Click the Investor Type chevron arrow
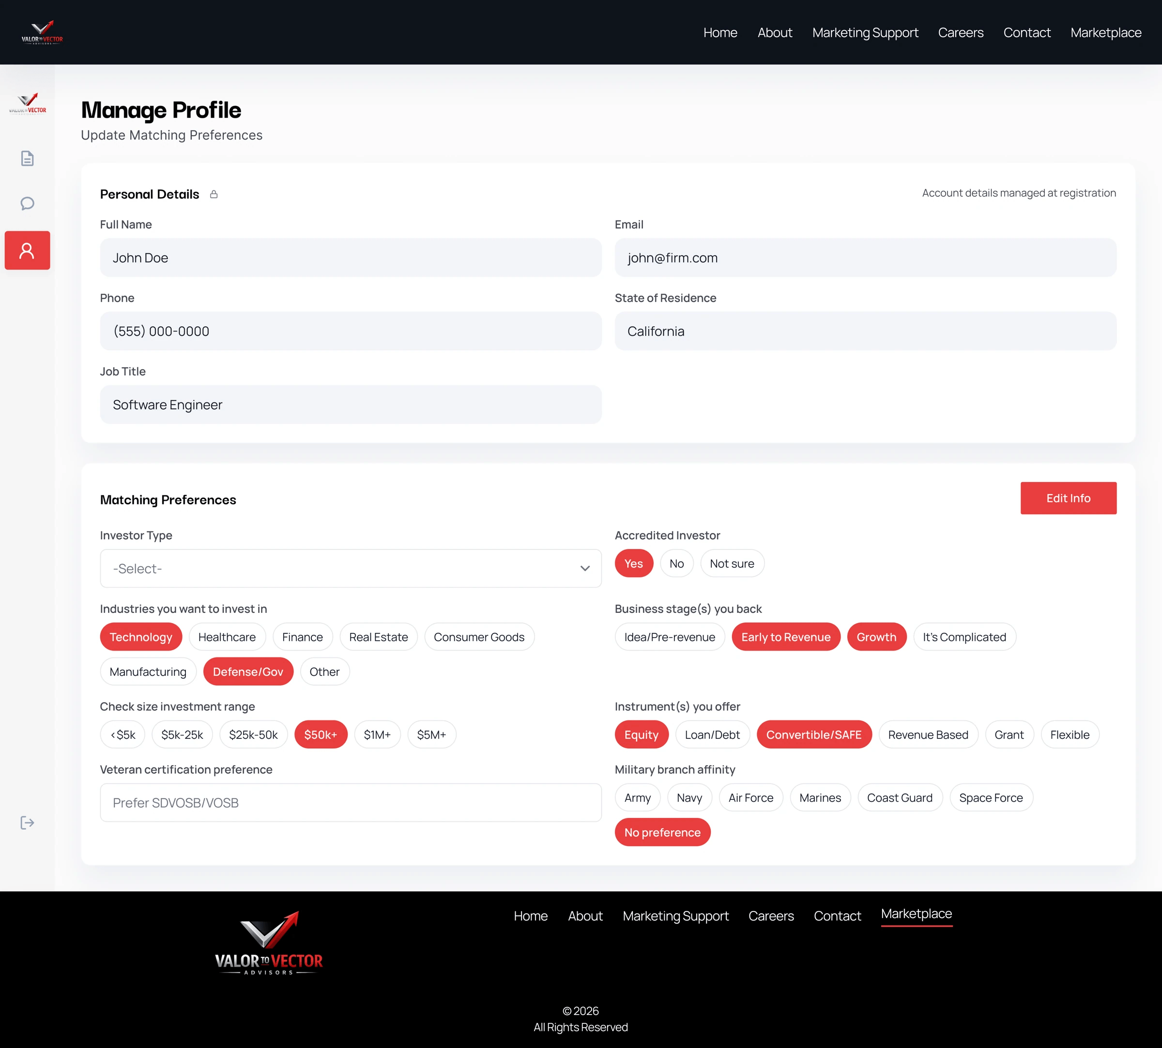Screen dimensions: 1162x1048 585,568
